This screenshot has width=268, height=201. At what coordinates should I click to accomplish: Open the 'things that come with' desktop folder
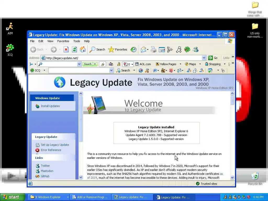click(x=255, y=9)
